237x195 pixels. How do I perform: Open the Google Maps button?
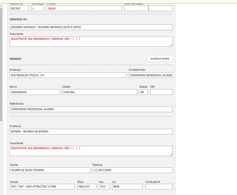[x=160, y=59]
